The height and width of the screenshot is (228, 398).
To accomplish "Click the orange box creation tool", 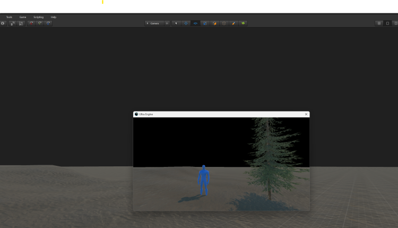I will (x=214, y=23).
